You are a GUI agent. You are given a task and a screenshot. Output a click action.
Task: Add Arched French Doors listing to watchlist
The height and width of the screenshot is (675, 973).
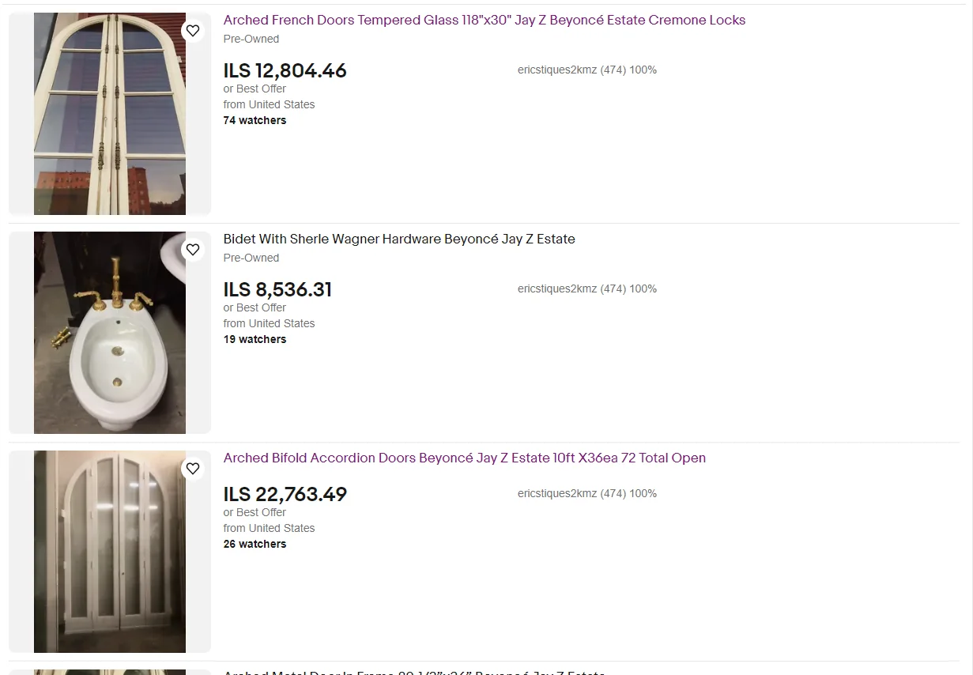[193, 31]
